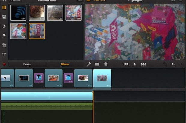Viewport: 186px width, 123px height.
Task: Delete selected clip with trash icon
Action: [x=106, y=64]
